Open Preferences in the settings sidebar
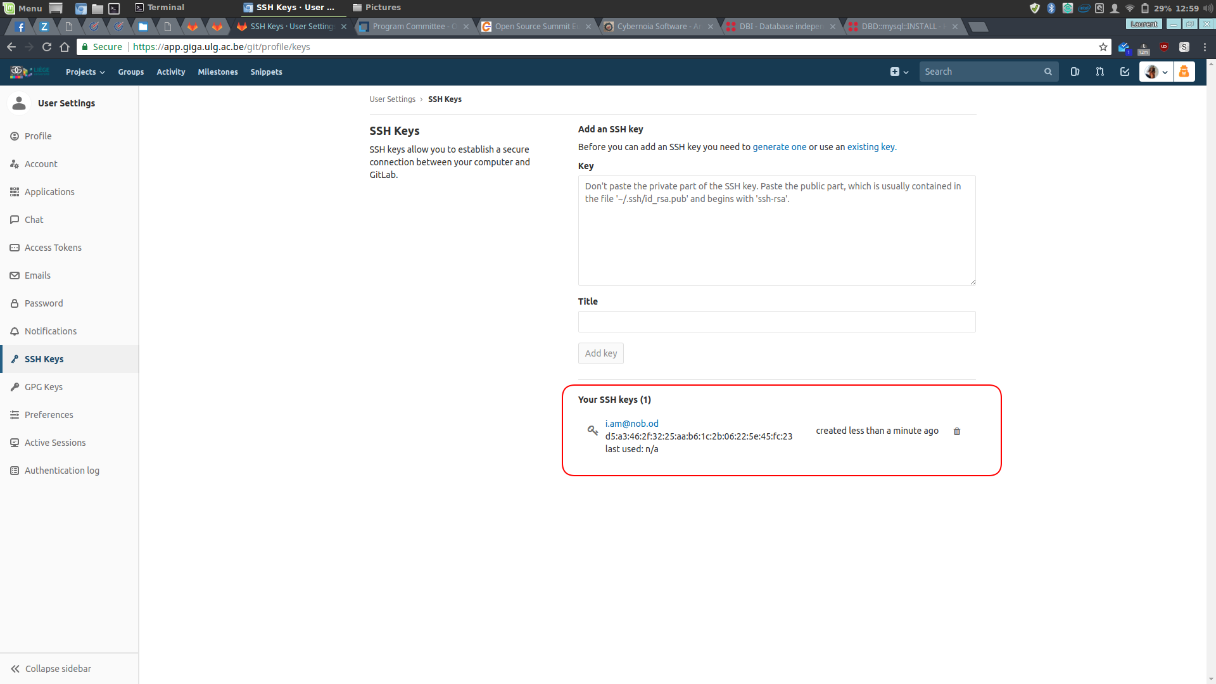The width and height of the screenshot is (1216, 684). click(x=69, y=415)
